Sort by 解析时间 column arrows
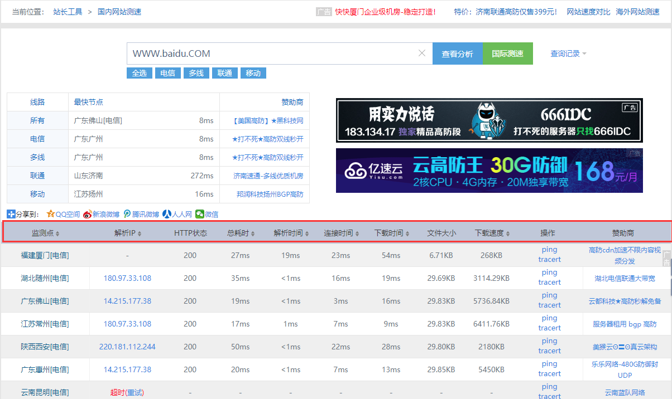 click(x=307, y=233)
